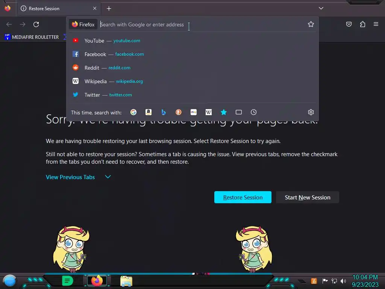Search this time with Bing

pos(164,112)
